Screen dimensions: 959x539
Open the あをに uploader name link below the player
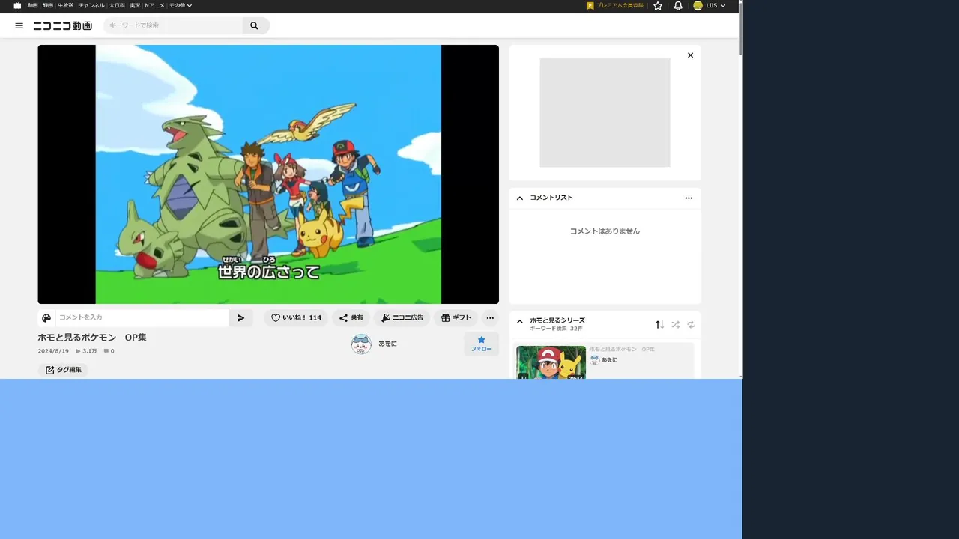pos(387,344)
